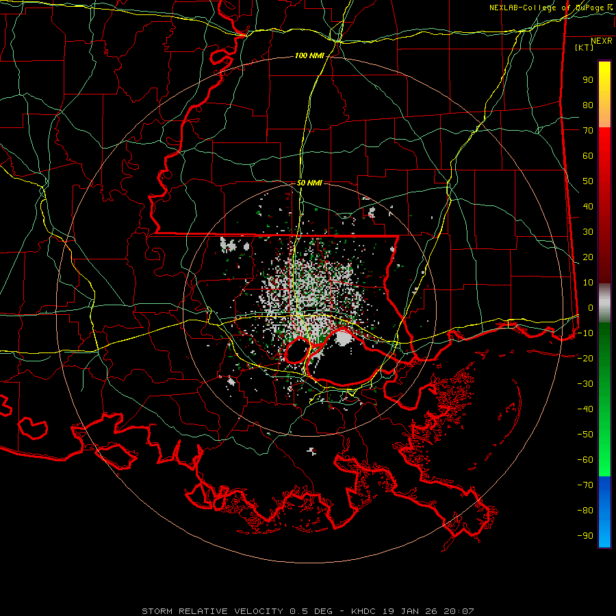Click the "-50" value on the velocity scale
The width and height of the screenshot is (616, 616).
tap(585, 435)
